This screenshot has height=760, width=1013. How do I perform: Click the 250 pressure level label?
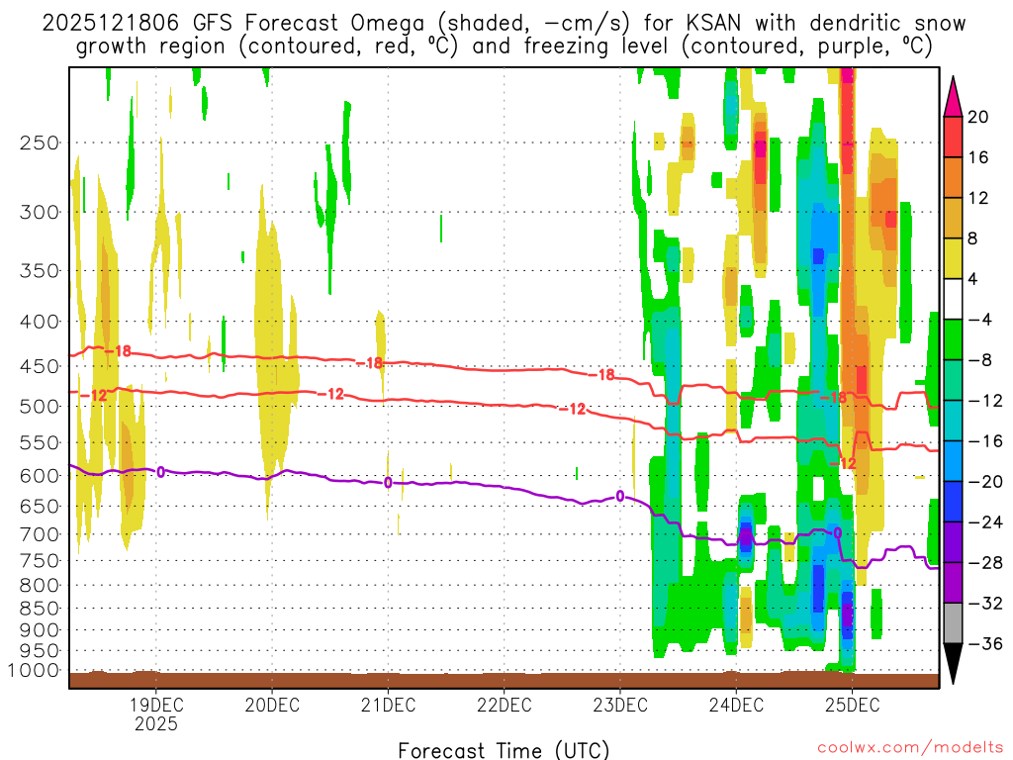(x=40, y=142)
